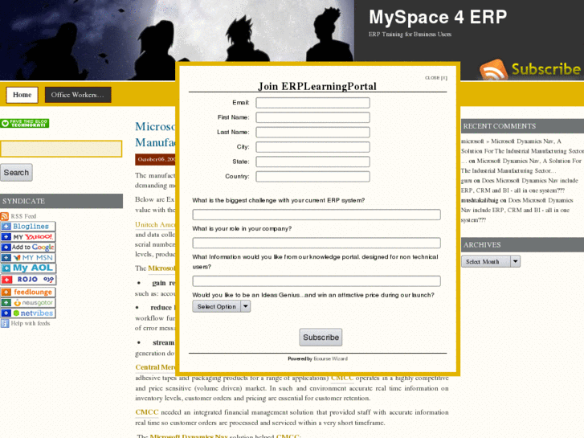Screen dimensions: 584x438
Task: Add feed to My AOL badge
Action: point(28,268)
